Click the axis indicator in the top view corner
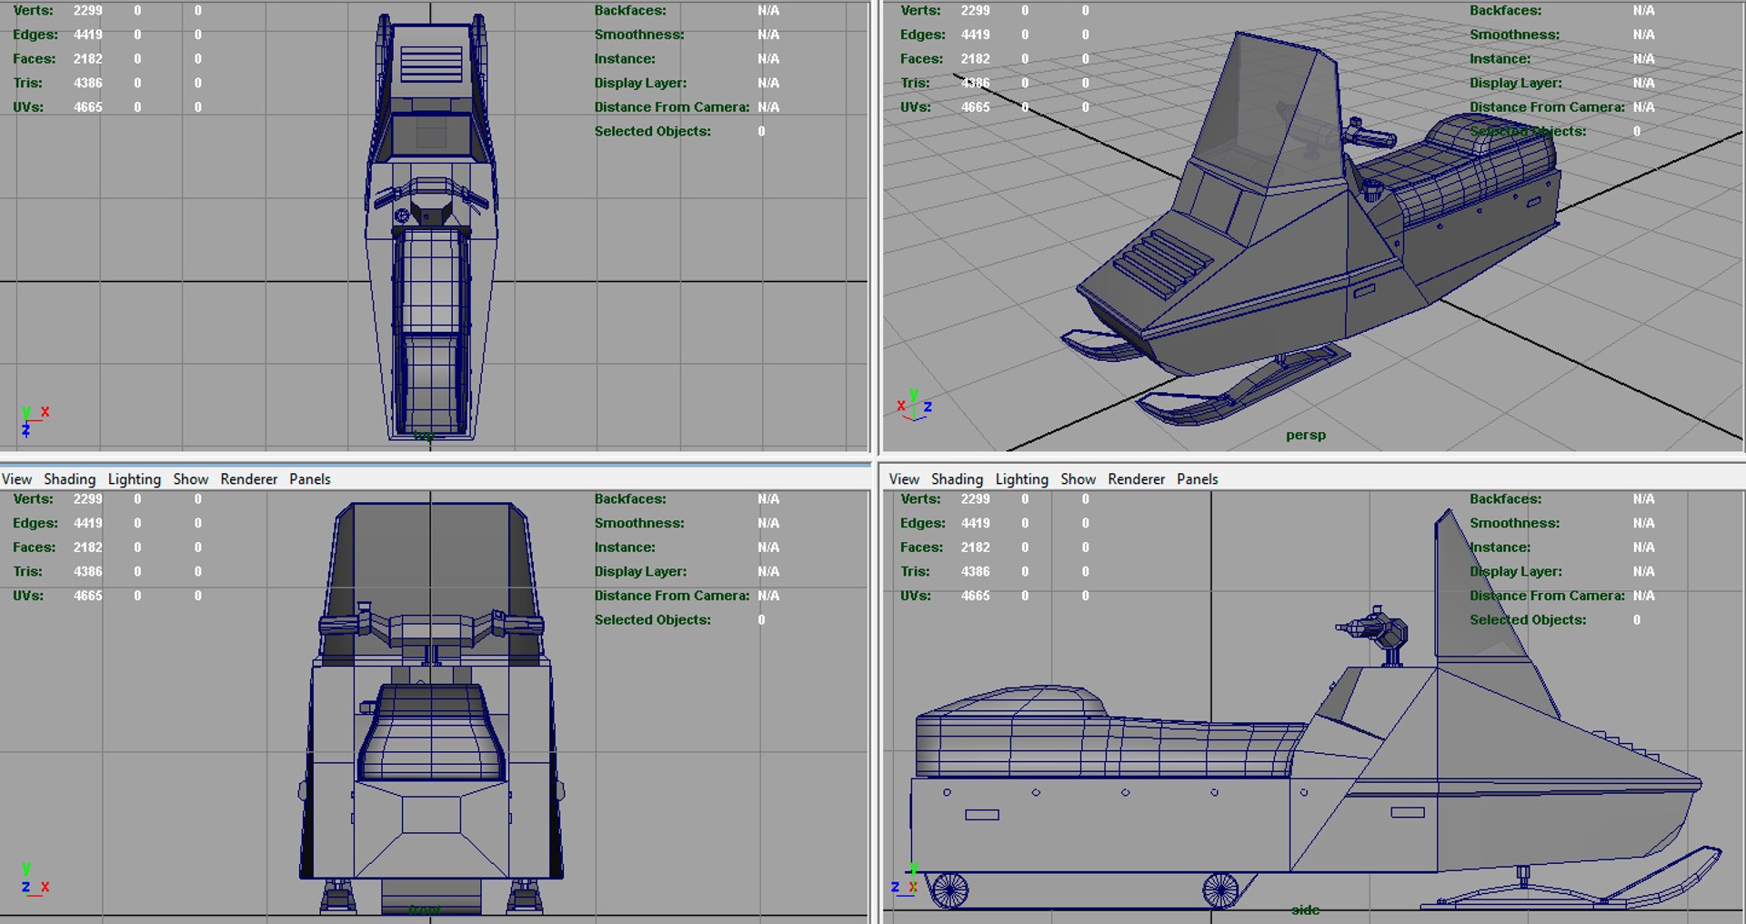This screenshot has width=1746, height=924. pos(35,421)
